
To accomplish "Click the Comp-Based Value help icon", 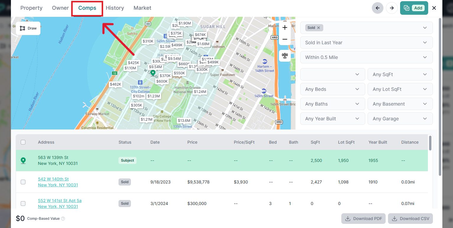I will 63,219.
